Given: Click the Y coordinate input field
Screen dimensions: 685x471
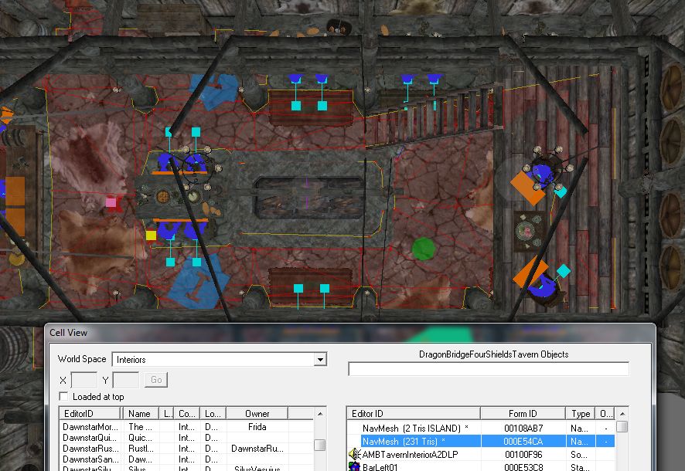Looking at the screenshot, I should (x=126, y=380).
